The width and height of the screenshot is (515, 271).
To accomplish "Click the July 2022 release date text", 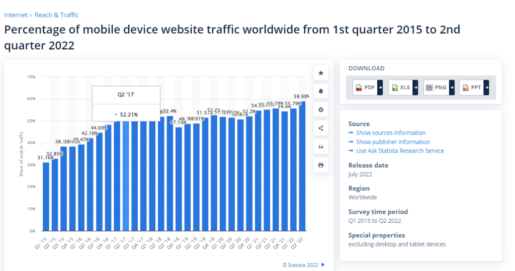I will pos(360,174).
